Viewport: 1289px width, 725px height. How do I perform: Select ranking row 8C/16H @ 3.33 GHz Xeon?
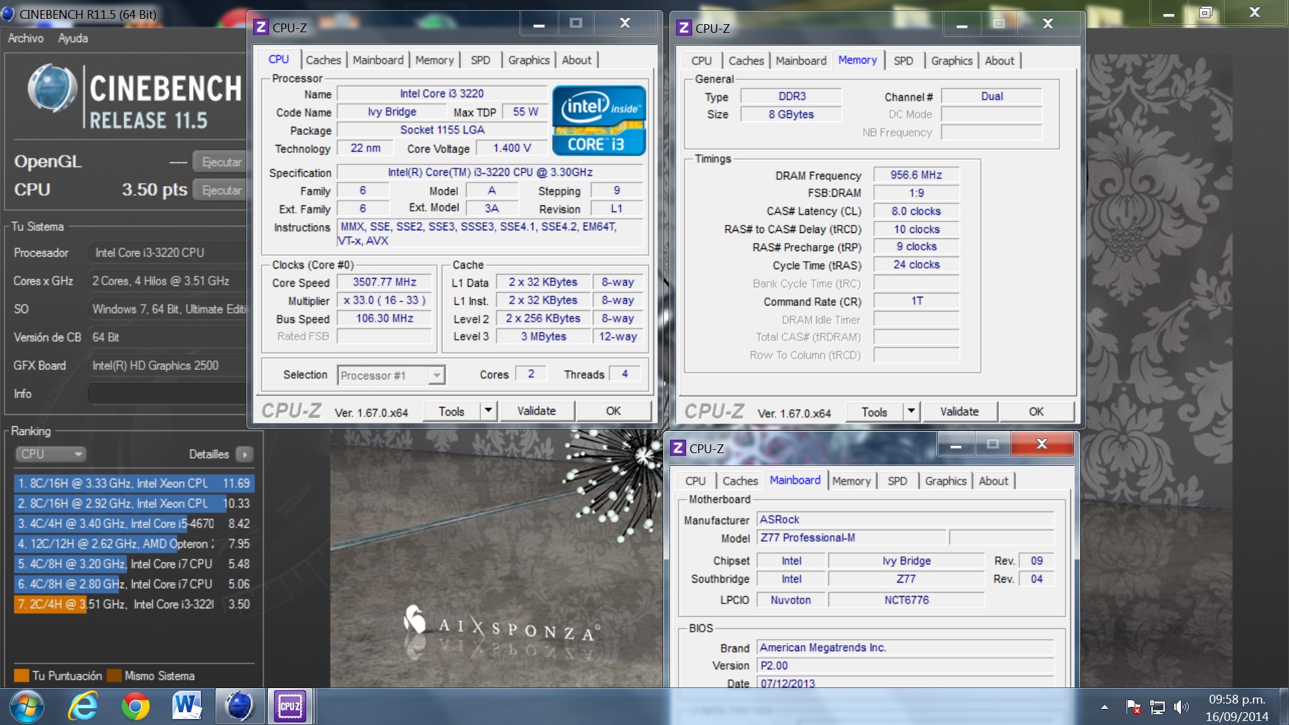tap(134, 483)
